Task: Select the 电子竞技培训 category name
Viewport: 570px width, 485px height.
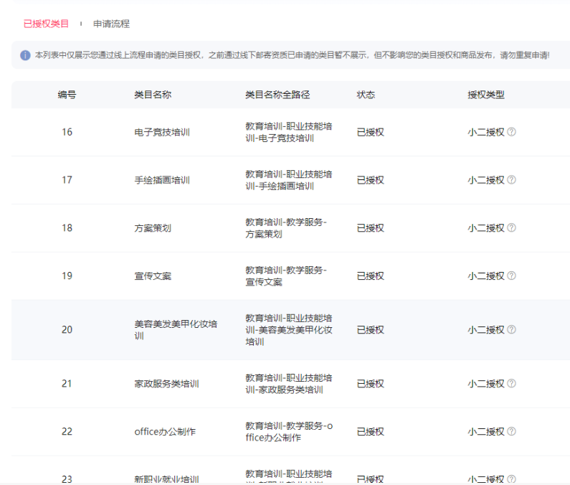Action: point(162,132)
